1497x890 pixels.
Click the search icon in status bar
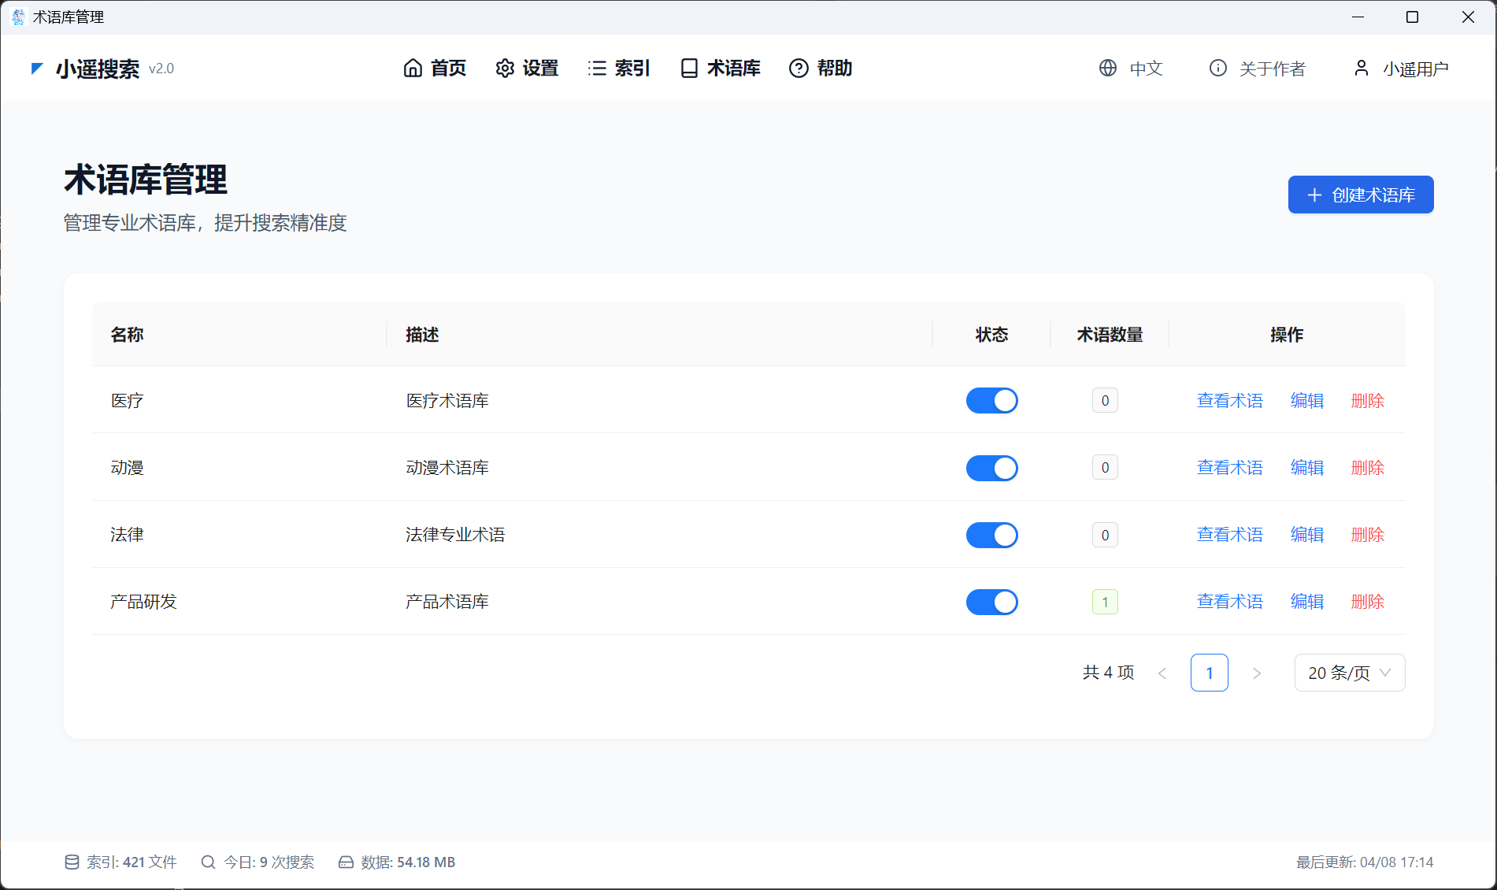click(x=208, y=862)
